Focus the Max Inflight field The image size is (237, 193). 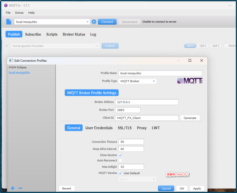(131, 166)
